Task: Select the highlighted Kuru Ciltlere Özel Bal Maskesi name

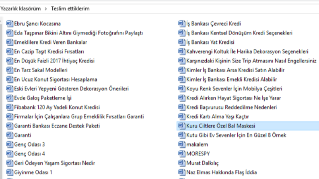Action: [x=221, y=126]
